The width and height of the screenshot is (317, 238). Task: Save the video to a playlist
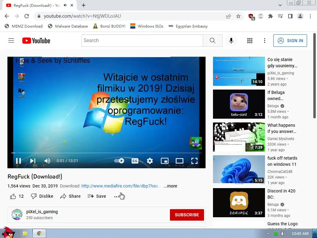pyautogui.click(x=97, y=196)
